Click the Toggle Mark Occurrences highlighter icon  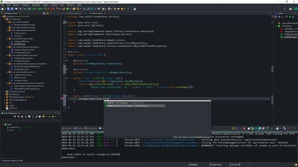click(88, 9)
